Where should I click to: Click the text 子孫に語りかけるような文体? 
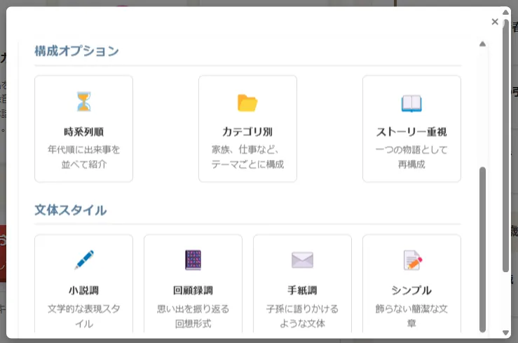click(302, 316)
